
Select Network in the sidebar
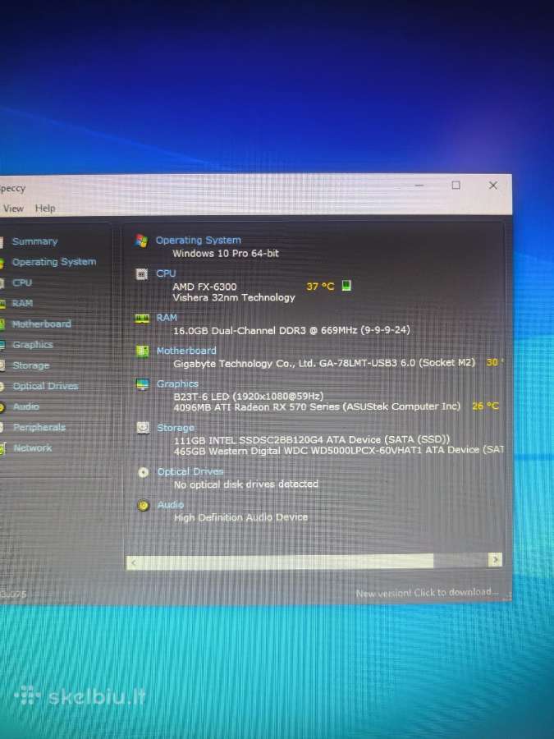33,448
